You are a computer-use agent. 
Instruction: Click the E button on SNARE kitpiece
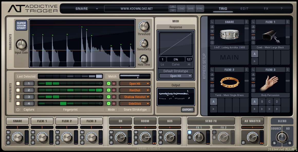click(x=247, y=22)
